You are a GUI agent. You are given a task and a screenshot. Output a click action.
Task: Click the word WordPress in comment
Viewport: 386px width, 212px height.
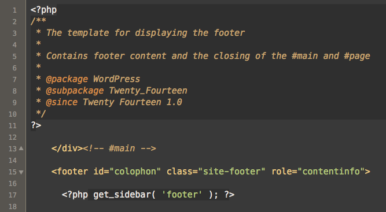coord(116,79)
